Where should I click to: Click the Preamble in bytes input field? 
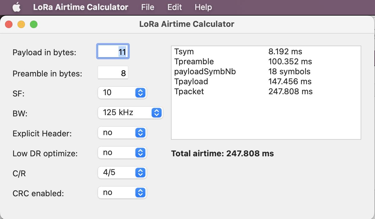[113, 72]
